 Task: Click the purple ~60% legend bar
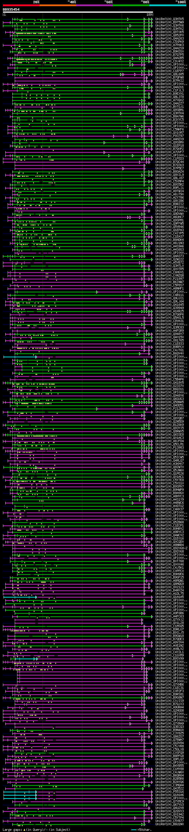95,5
